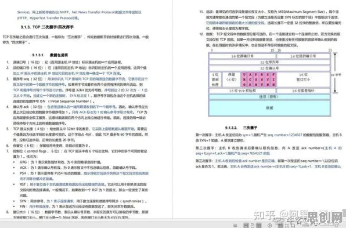Switch to the single-page document view icon

(253, 226)
